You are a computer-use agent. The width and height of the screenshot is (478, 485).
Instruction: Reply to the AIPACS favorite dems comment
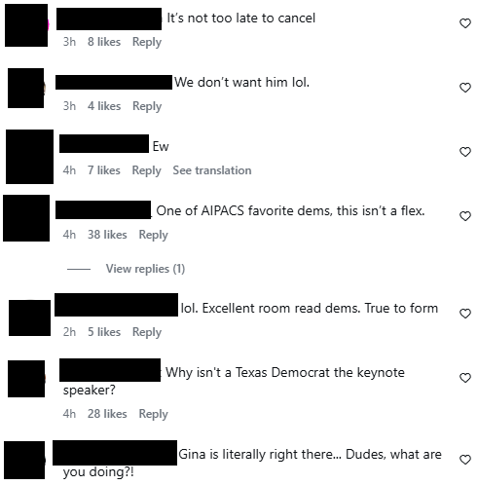(x=154, y=235)
